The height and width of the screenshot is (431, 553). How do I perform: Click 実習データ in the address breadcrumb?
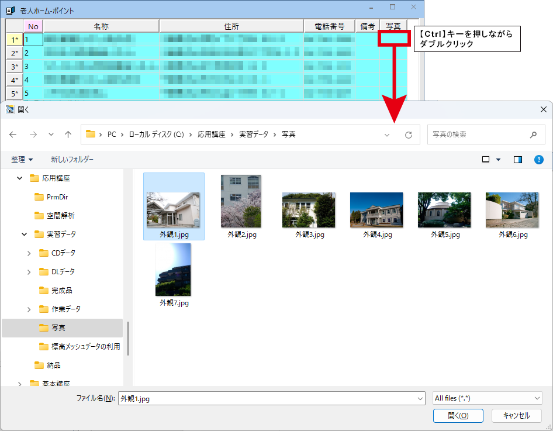(254, 135)
